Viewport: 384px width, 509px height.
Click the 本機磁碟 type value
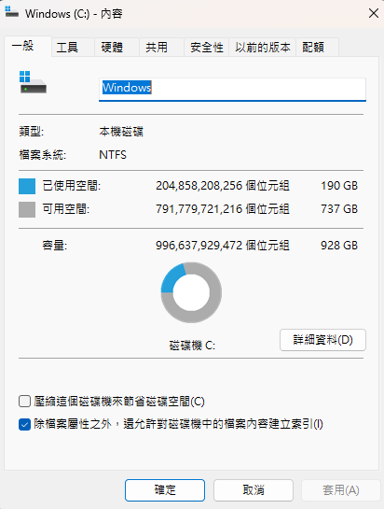click(121, 132)
